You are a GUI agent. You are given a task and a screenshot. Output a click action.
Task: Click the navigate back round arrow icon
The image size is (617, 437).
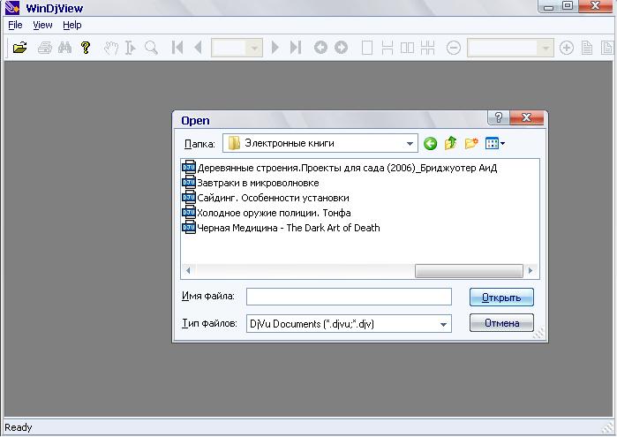pyautogui.click(x=320, y=48)
